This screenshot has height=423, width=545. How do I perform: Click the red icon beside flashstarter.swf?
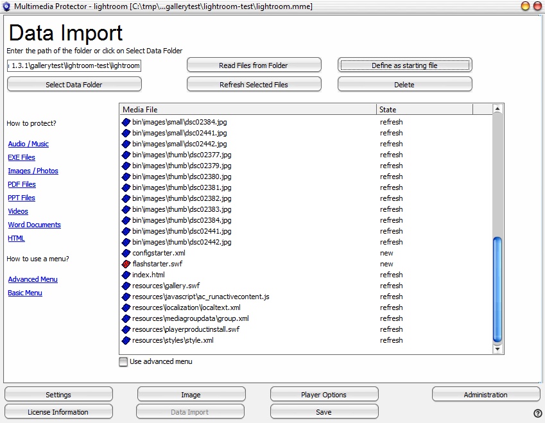coord(126,264)
